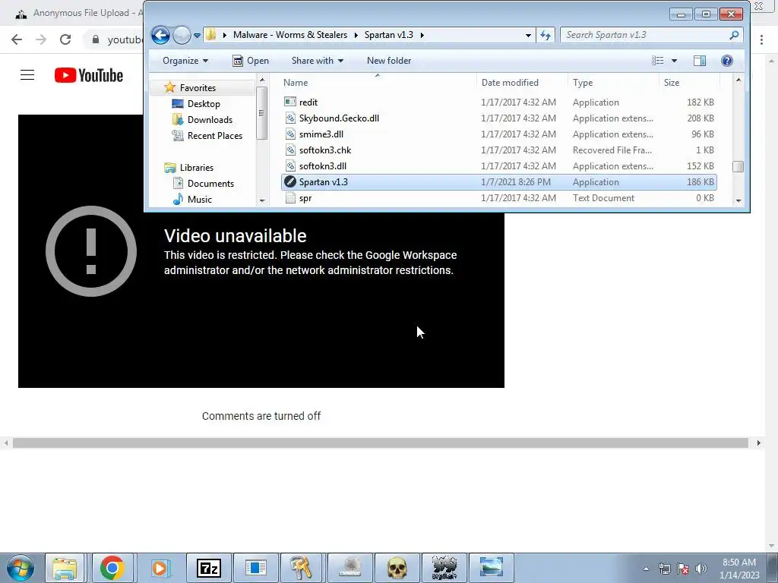Select Skybound.Gecko.dll file
778x583 pixels.
498,118
